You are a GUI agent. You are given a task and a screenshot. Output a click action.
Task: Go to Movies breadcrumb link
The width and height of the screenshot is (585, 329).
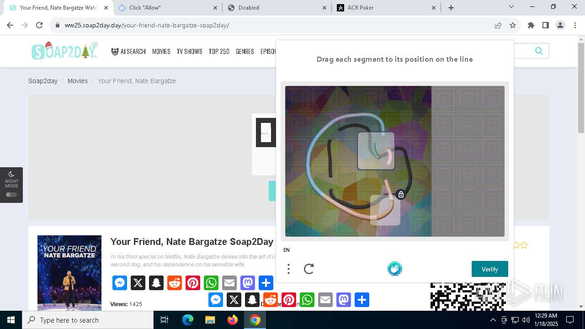78,81
